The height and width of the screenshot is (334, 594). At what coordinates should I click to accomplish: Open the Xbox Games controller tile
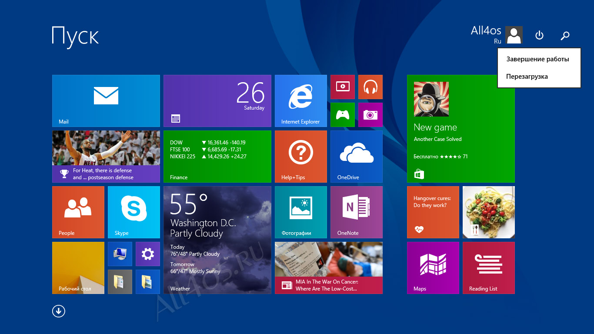click(x=343, y=115)
